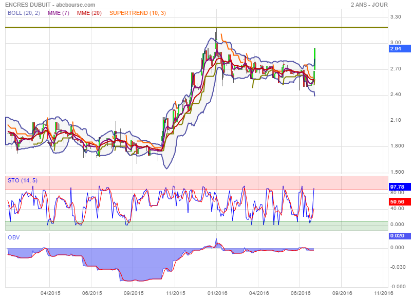Click the 2.10 price axis label
The width and height of the screenshot is (411, 298).
396,120
